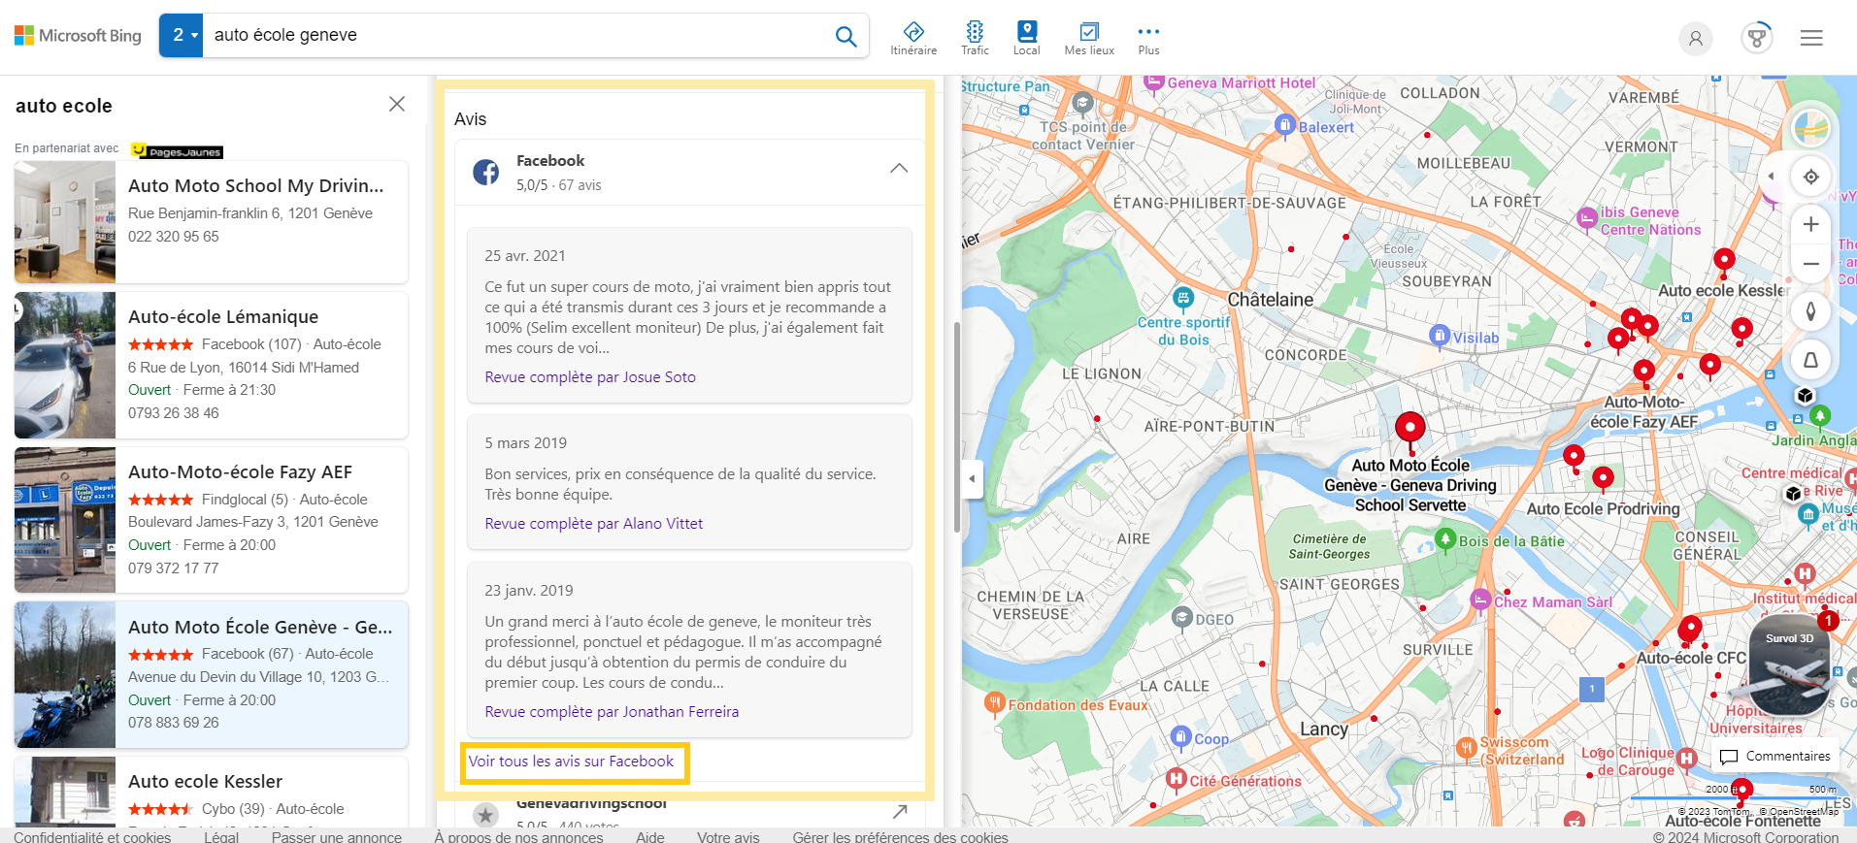The image size is (1857, 843).
Task: Zoom in on the map
Action: (x=1810, y=225)
